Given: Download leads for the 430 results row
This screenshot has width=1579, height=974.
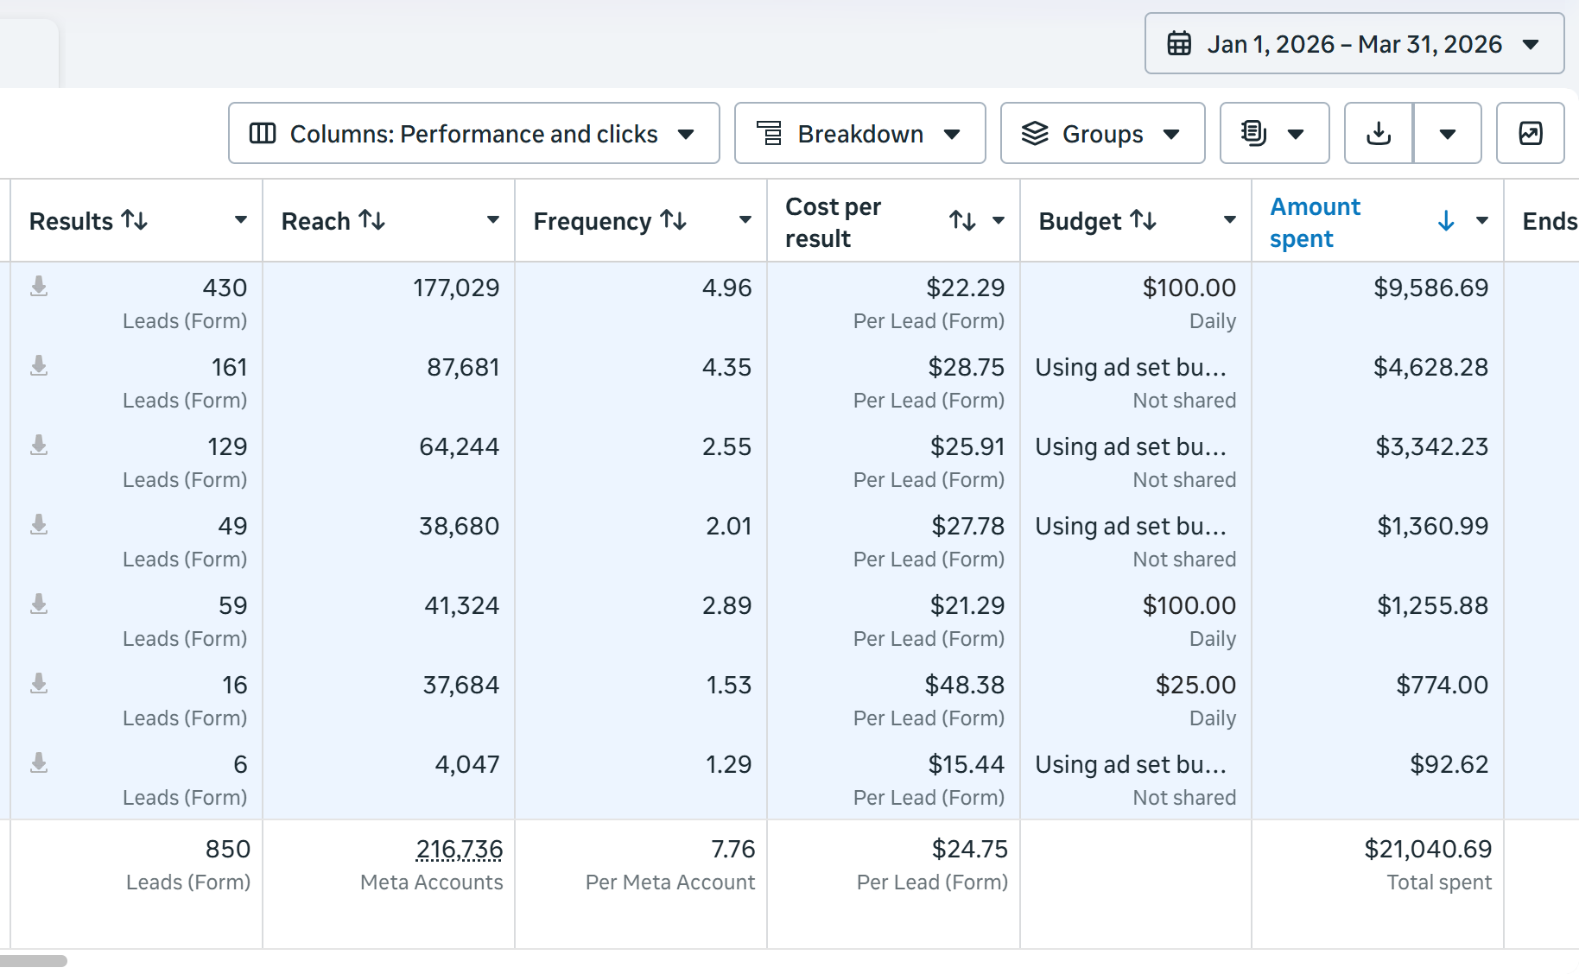Looking at the screenshot, I should (x=39, y=287).
